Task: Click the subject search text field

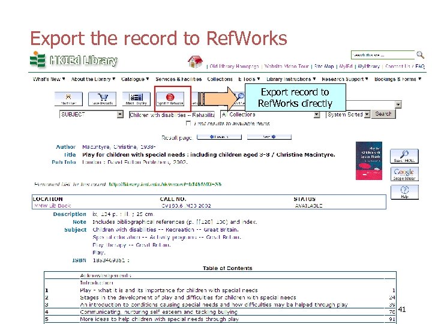Action: pos(172,115)
